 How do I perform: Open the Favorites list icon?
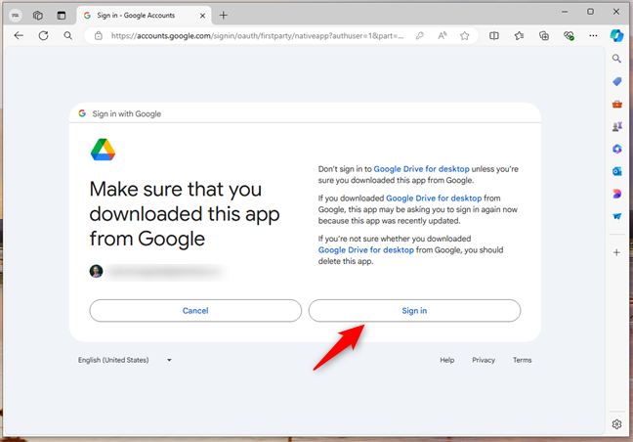pyautogui.click(x=519, y=35)
